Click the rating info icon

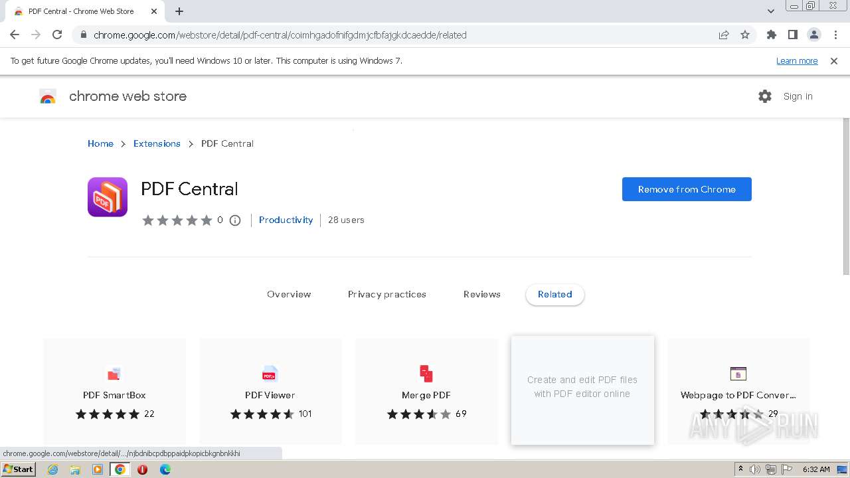(235, 220)
